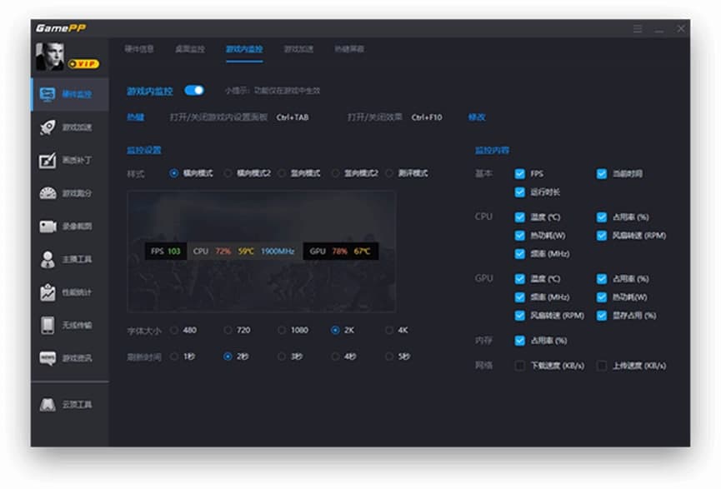
Task: Select the 横向模式 horizontal style radio
Action: click(x=174, y=173)
